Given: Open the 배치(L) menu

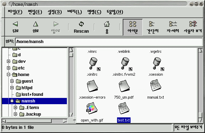Looking at the screenshot, I should coord(74,12).
